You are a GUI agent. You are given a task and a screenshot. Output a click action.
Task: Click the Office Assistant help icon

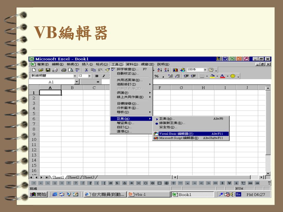pyautogui.click(x=211, y=70)
